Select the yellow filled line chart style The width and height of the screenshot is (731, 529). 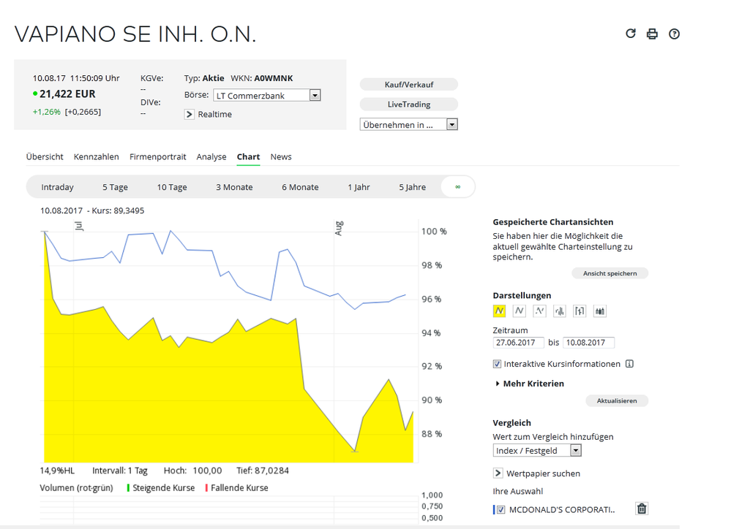pos(499,311)
